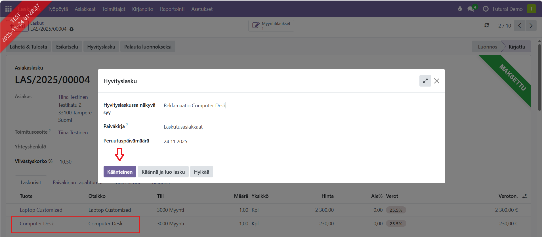
Task: Go to the previous record arrow
Action: tap(519, 26)
